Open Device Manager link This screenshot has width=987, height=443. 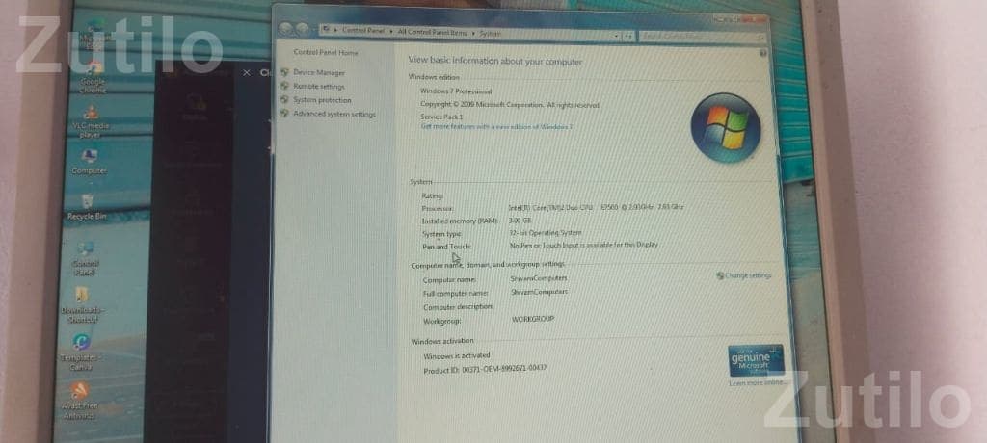[319, 72]
